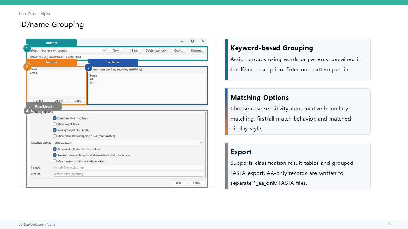Viewport: 408px width, 229px height.
Task: Click the Save ruleset button
Action: tap(135, 50)
